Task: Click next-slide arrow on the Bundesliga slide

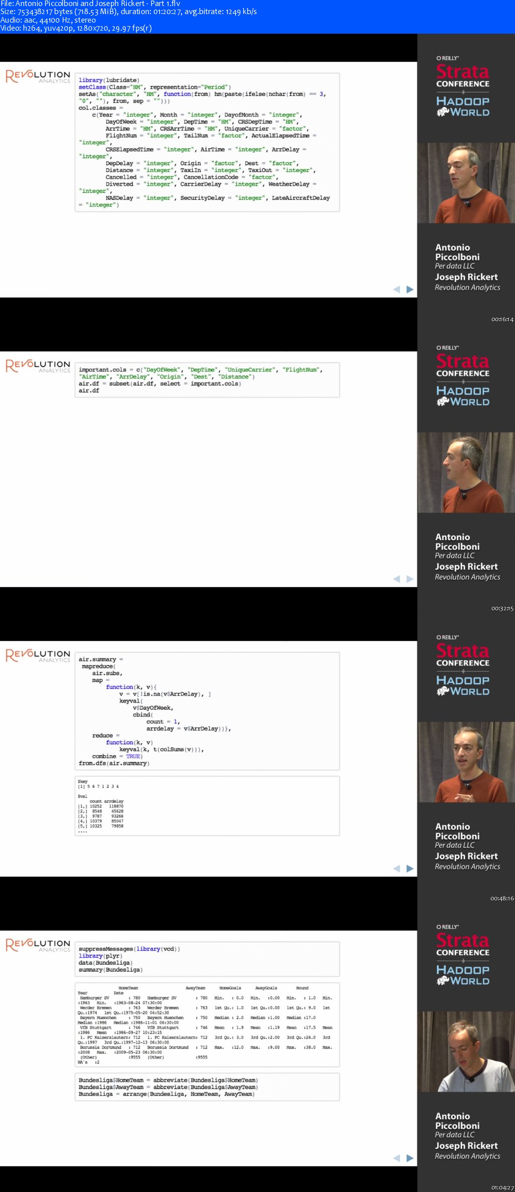Action: [410, 1158]
